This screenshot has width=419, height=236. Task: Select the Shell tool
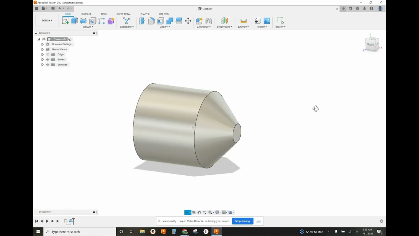point(160,21)
